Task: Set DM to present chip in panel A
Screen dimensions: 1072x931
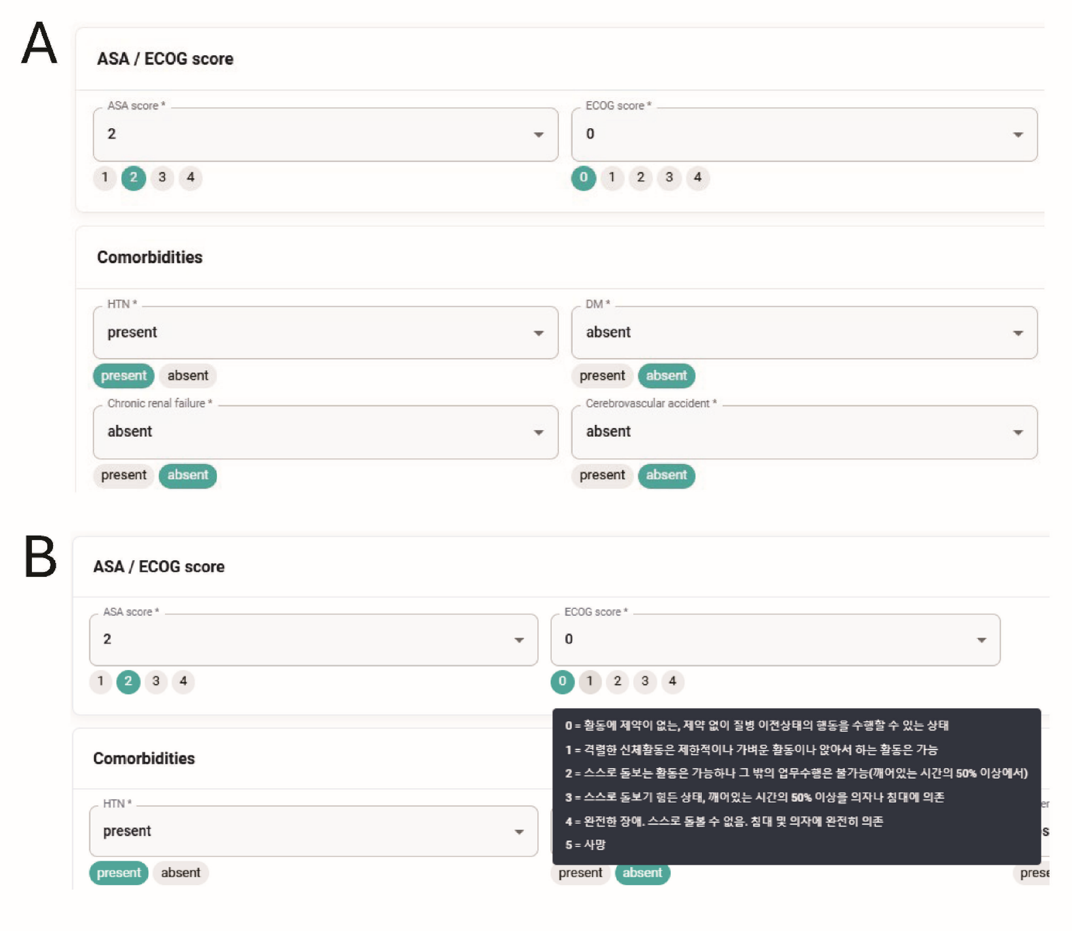Action: [x=602, y=376]
